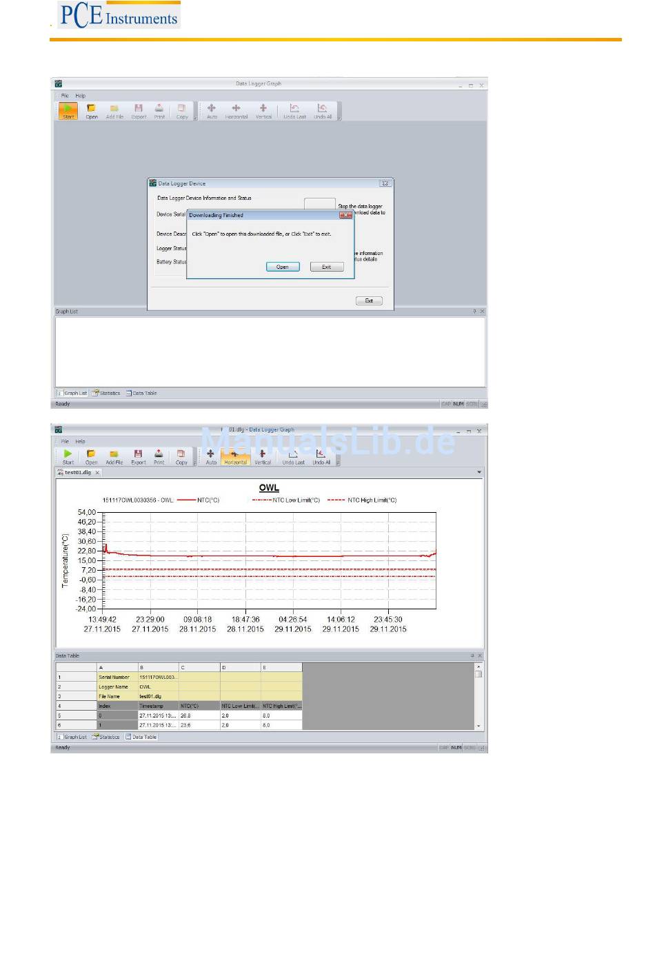
Task: Switch to Statistics tab in upper window
Action: pos(106,393)
